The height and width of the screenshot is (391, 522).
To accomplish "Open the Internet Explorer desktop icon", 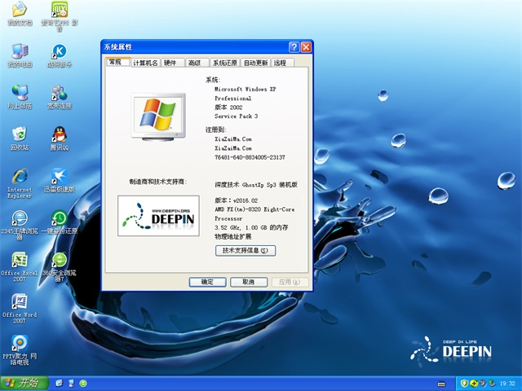I will click(x=19, y=178).
